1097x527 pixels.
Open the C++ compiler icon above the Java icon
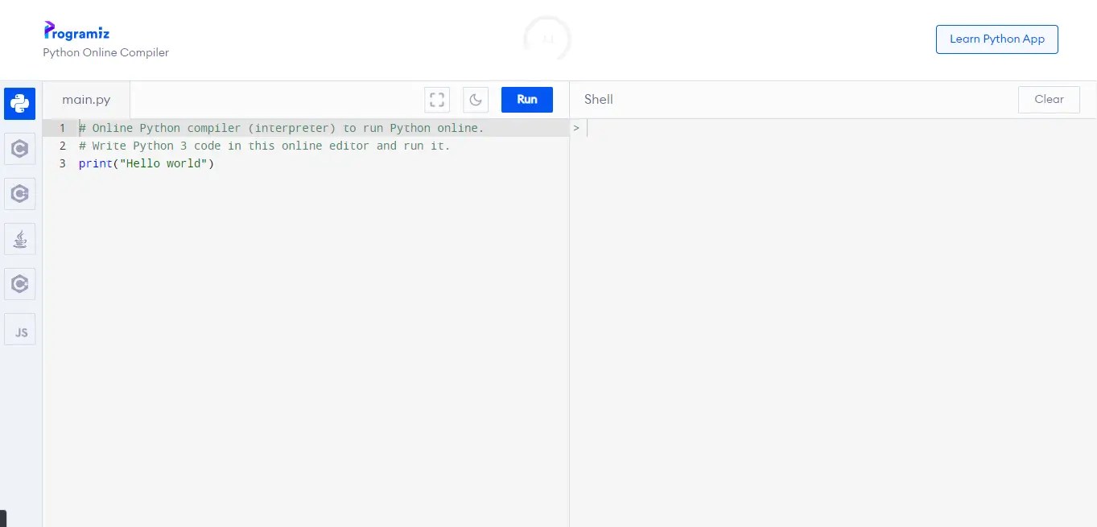[x=20, y=194]
